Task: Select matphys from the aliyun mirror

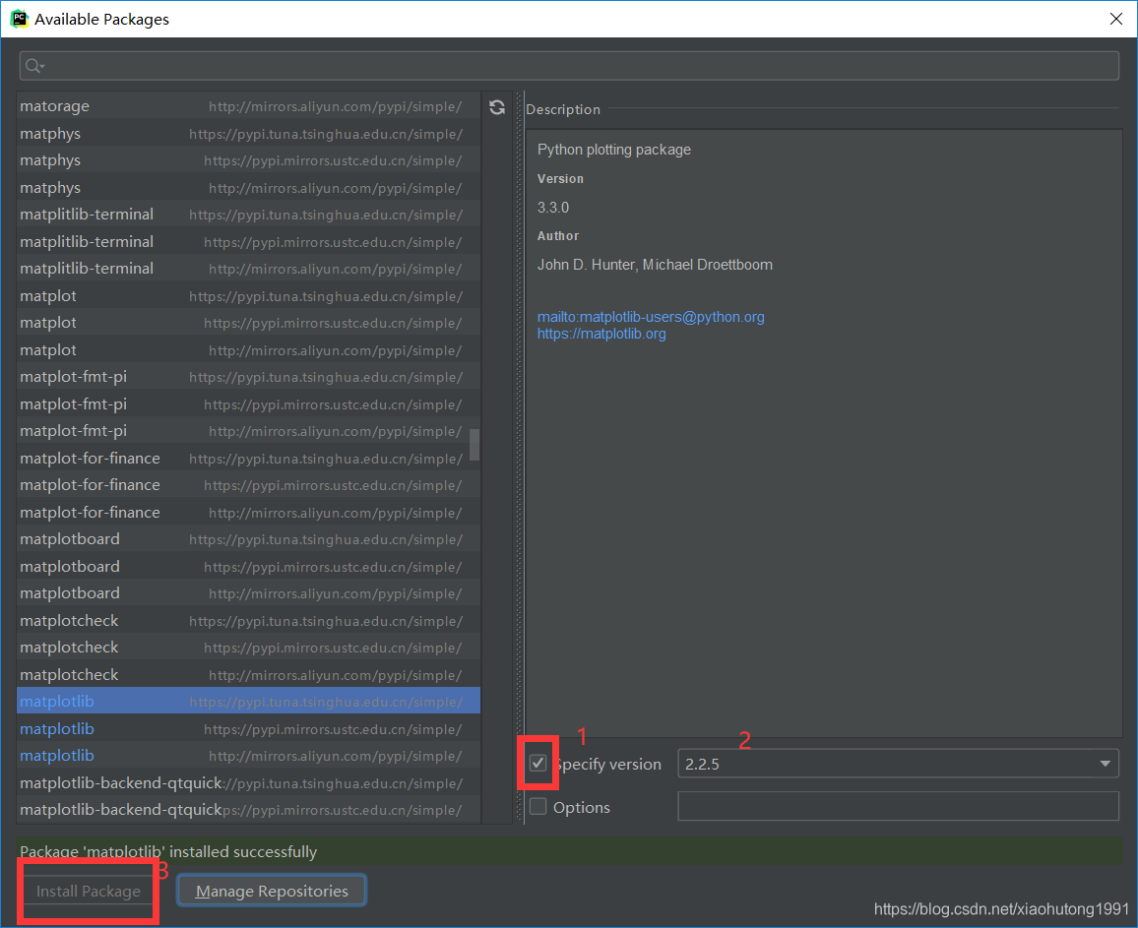Action: (248, 187)
